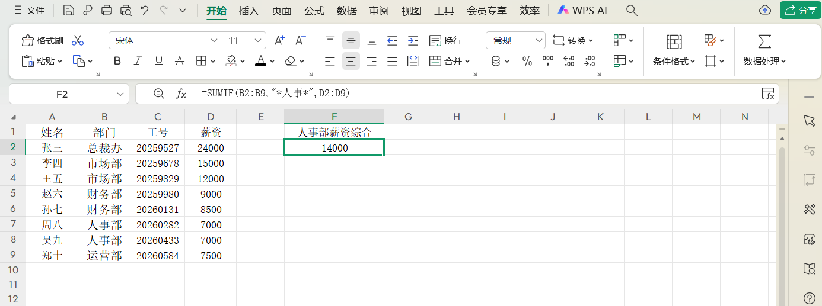
Task: Click the print icon in the quick toolbar
Action: [x=107, y=10]
